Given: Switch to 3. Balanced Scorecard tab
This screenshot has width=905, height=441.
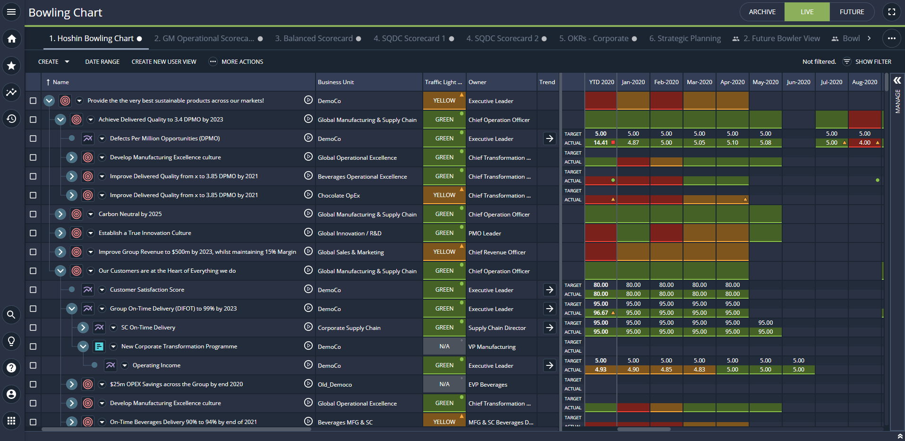Looking at the screenshot, I should coord(314,39).
